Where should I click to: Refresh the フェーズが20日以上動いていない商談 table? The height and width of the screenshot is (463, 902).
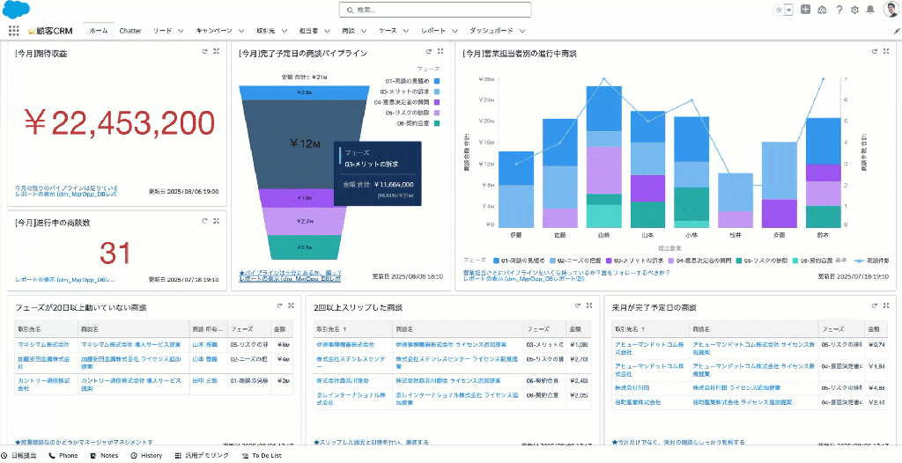279,306
